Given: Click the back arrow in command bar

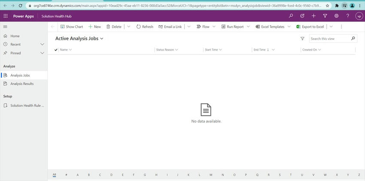Looking at the screenshot, I should (x=53, y=27).
